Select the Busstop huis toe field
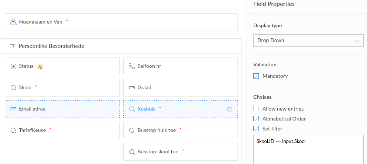This screenshot has width=367, height=164. pos(180,130)
